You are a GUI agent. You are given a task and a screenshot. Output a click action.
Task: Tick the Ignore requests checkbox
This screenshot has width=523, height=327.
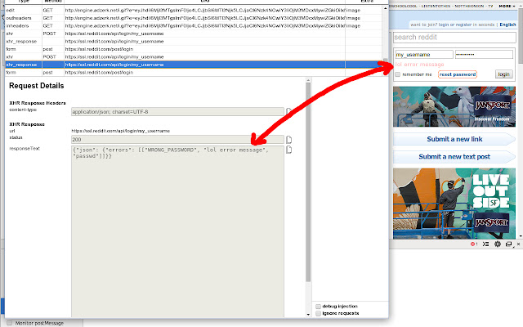point(319,313)
